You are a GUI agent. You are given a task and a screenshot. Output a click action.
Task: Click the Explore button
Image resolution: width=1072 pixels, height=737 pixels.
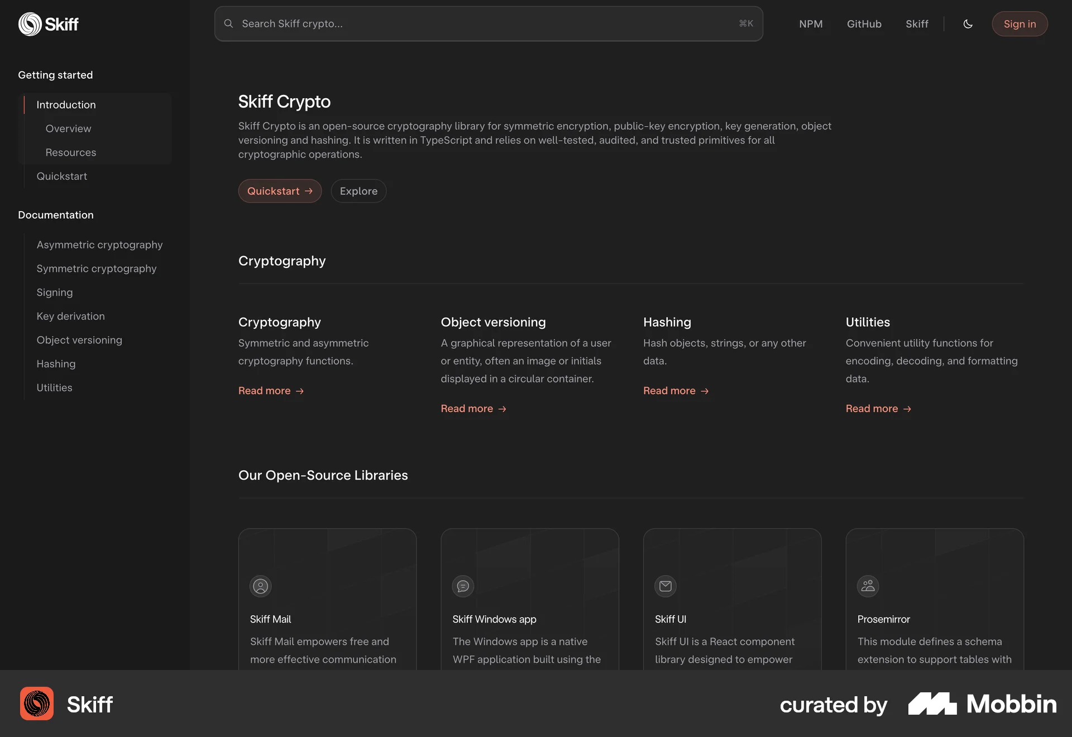[x=358, y=190]
